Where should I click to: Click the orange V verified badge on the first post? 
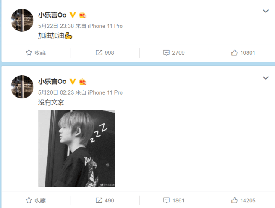point(73,15)
